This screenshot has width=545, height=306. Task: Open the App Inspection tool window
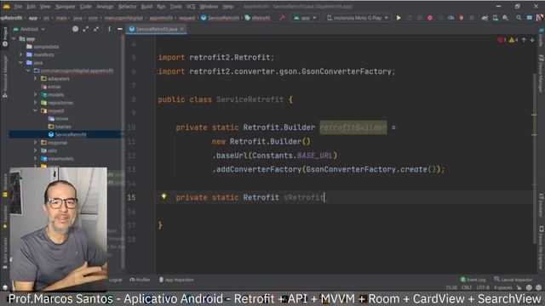tap(176, 280)
